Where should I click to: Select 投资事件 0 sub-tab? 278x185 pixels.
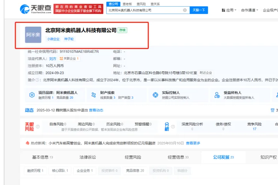[109, 171]
